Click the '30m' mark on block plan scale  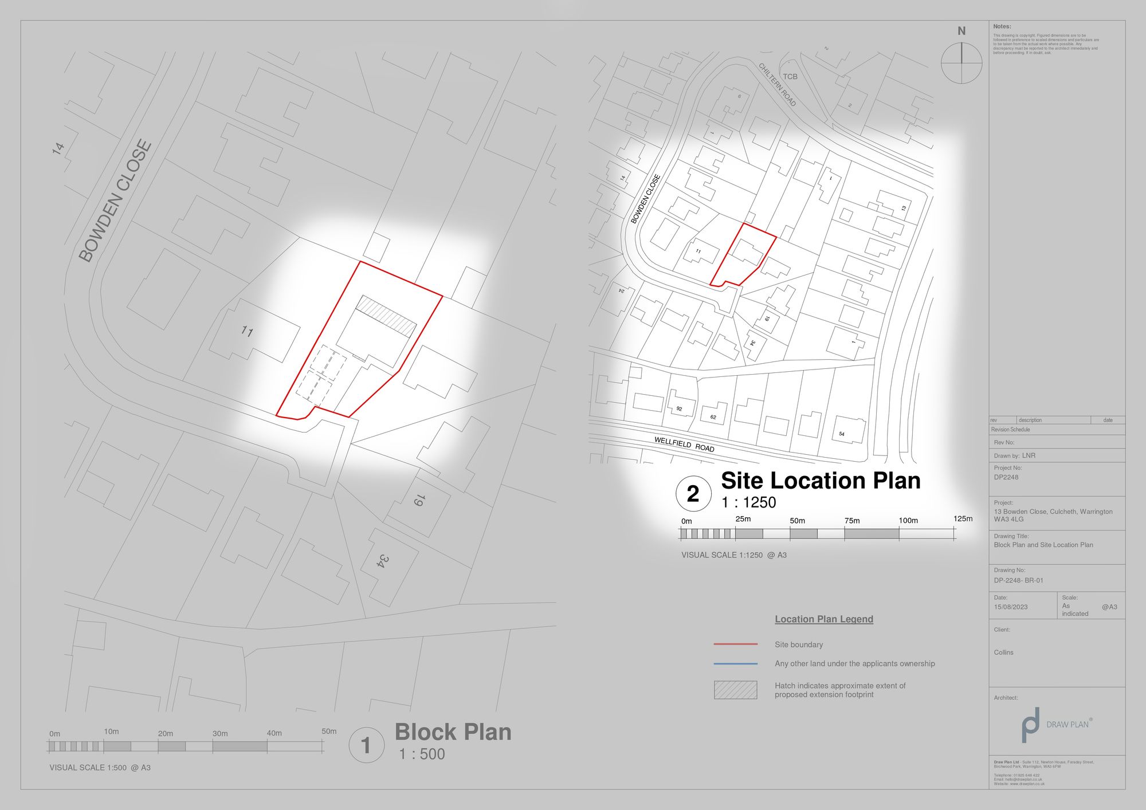(x=220, y=734)
